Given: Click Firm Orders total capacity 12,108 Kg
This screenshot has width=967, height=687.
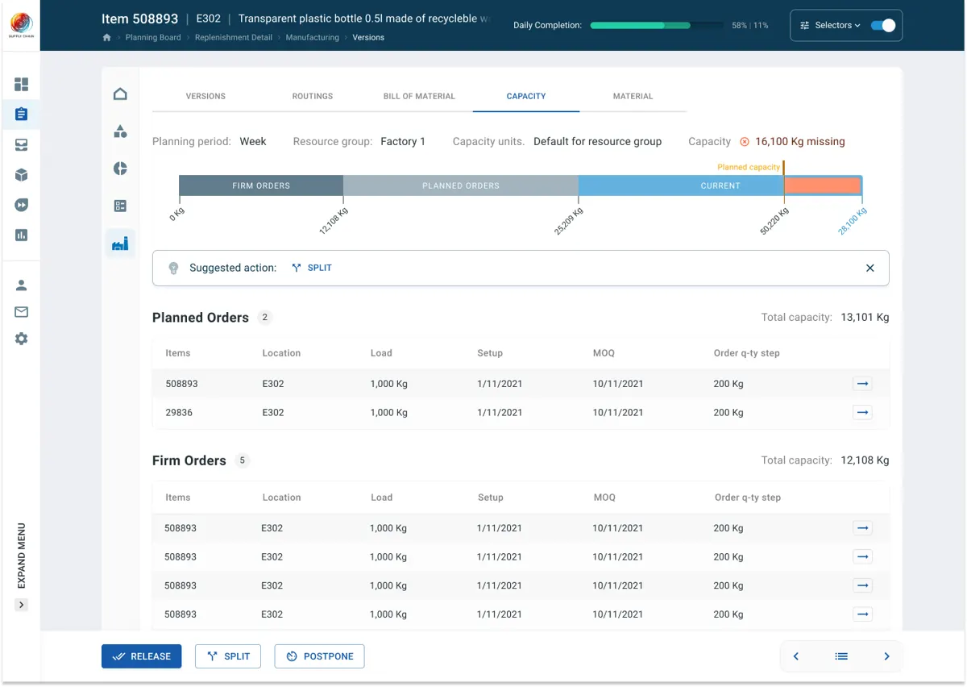Looking at the screenshot, I should (x=865, y=460).
